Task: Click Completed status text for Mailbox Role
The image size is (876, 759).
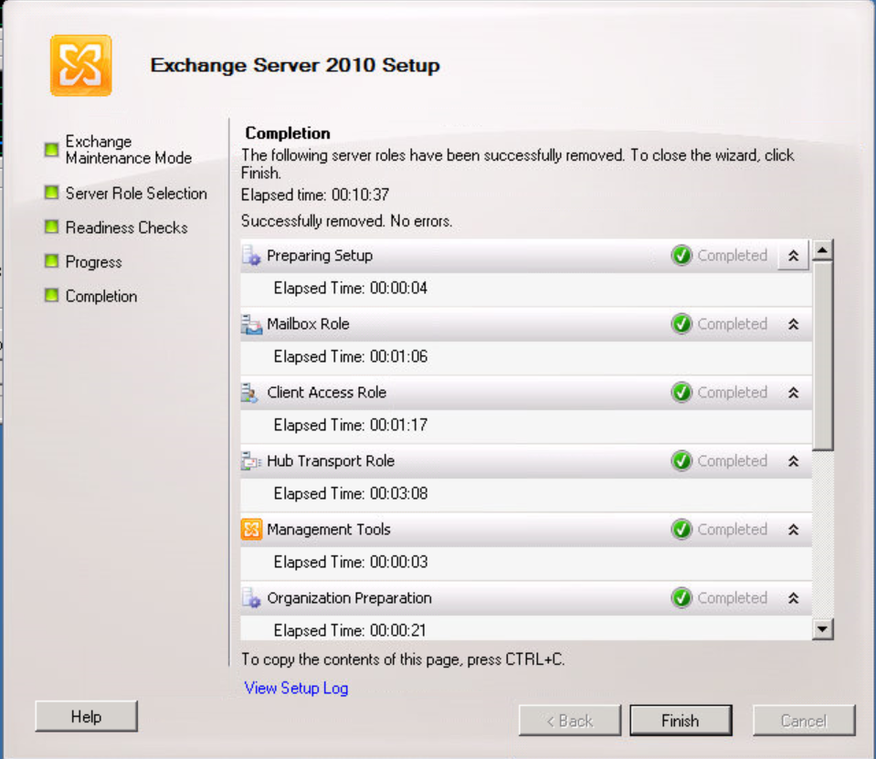Action: [x=732, y=324]
